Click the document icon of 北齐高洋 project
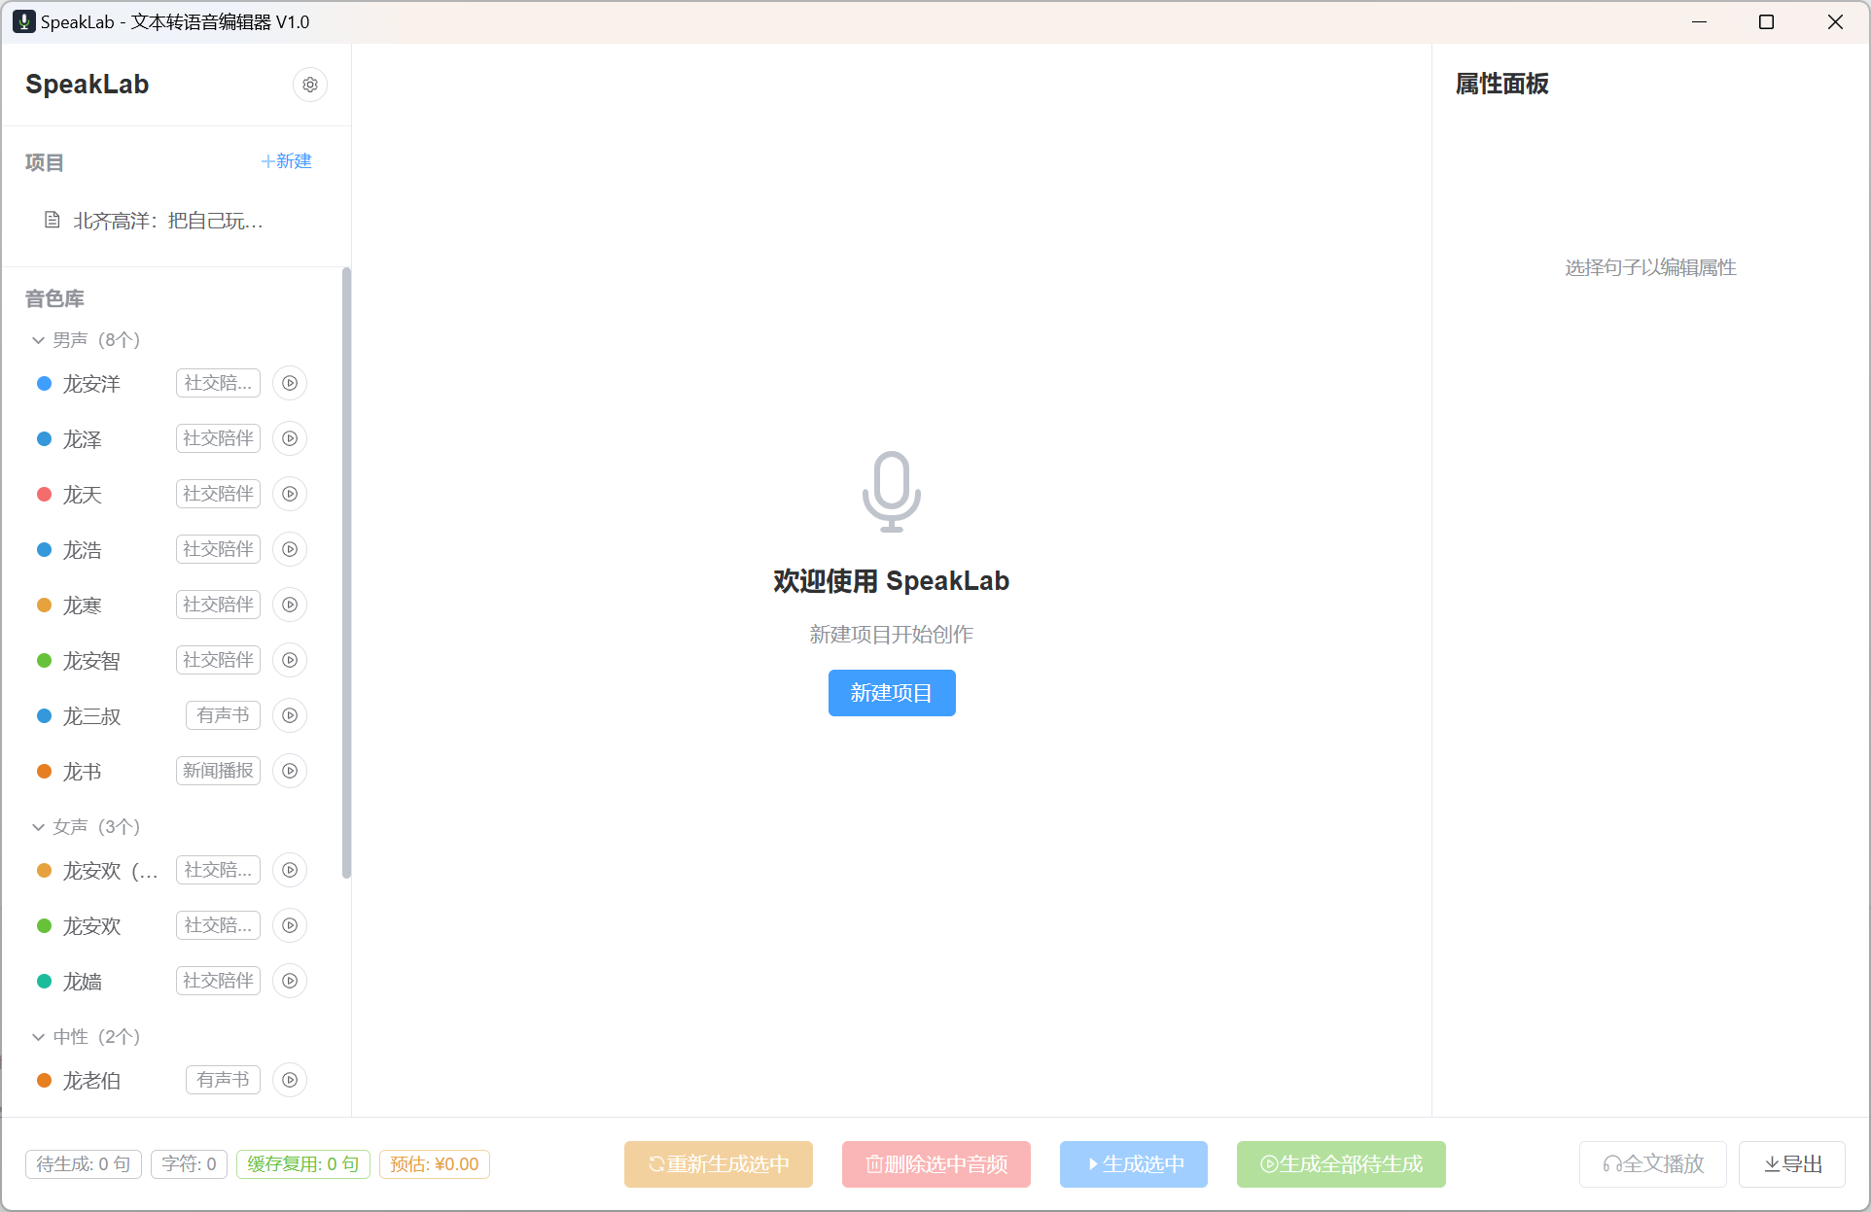 53,221
